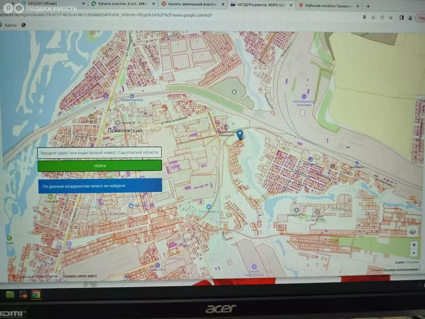This screenshot has width=425, height=319.
Task: Click the green Найти search button
Action: coord(100,166)
